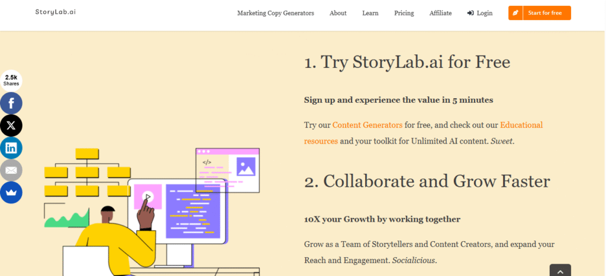
Task: Follow the Educational resources link
Action: [x=521, y=125]
